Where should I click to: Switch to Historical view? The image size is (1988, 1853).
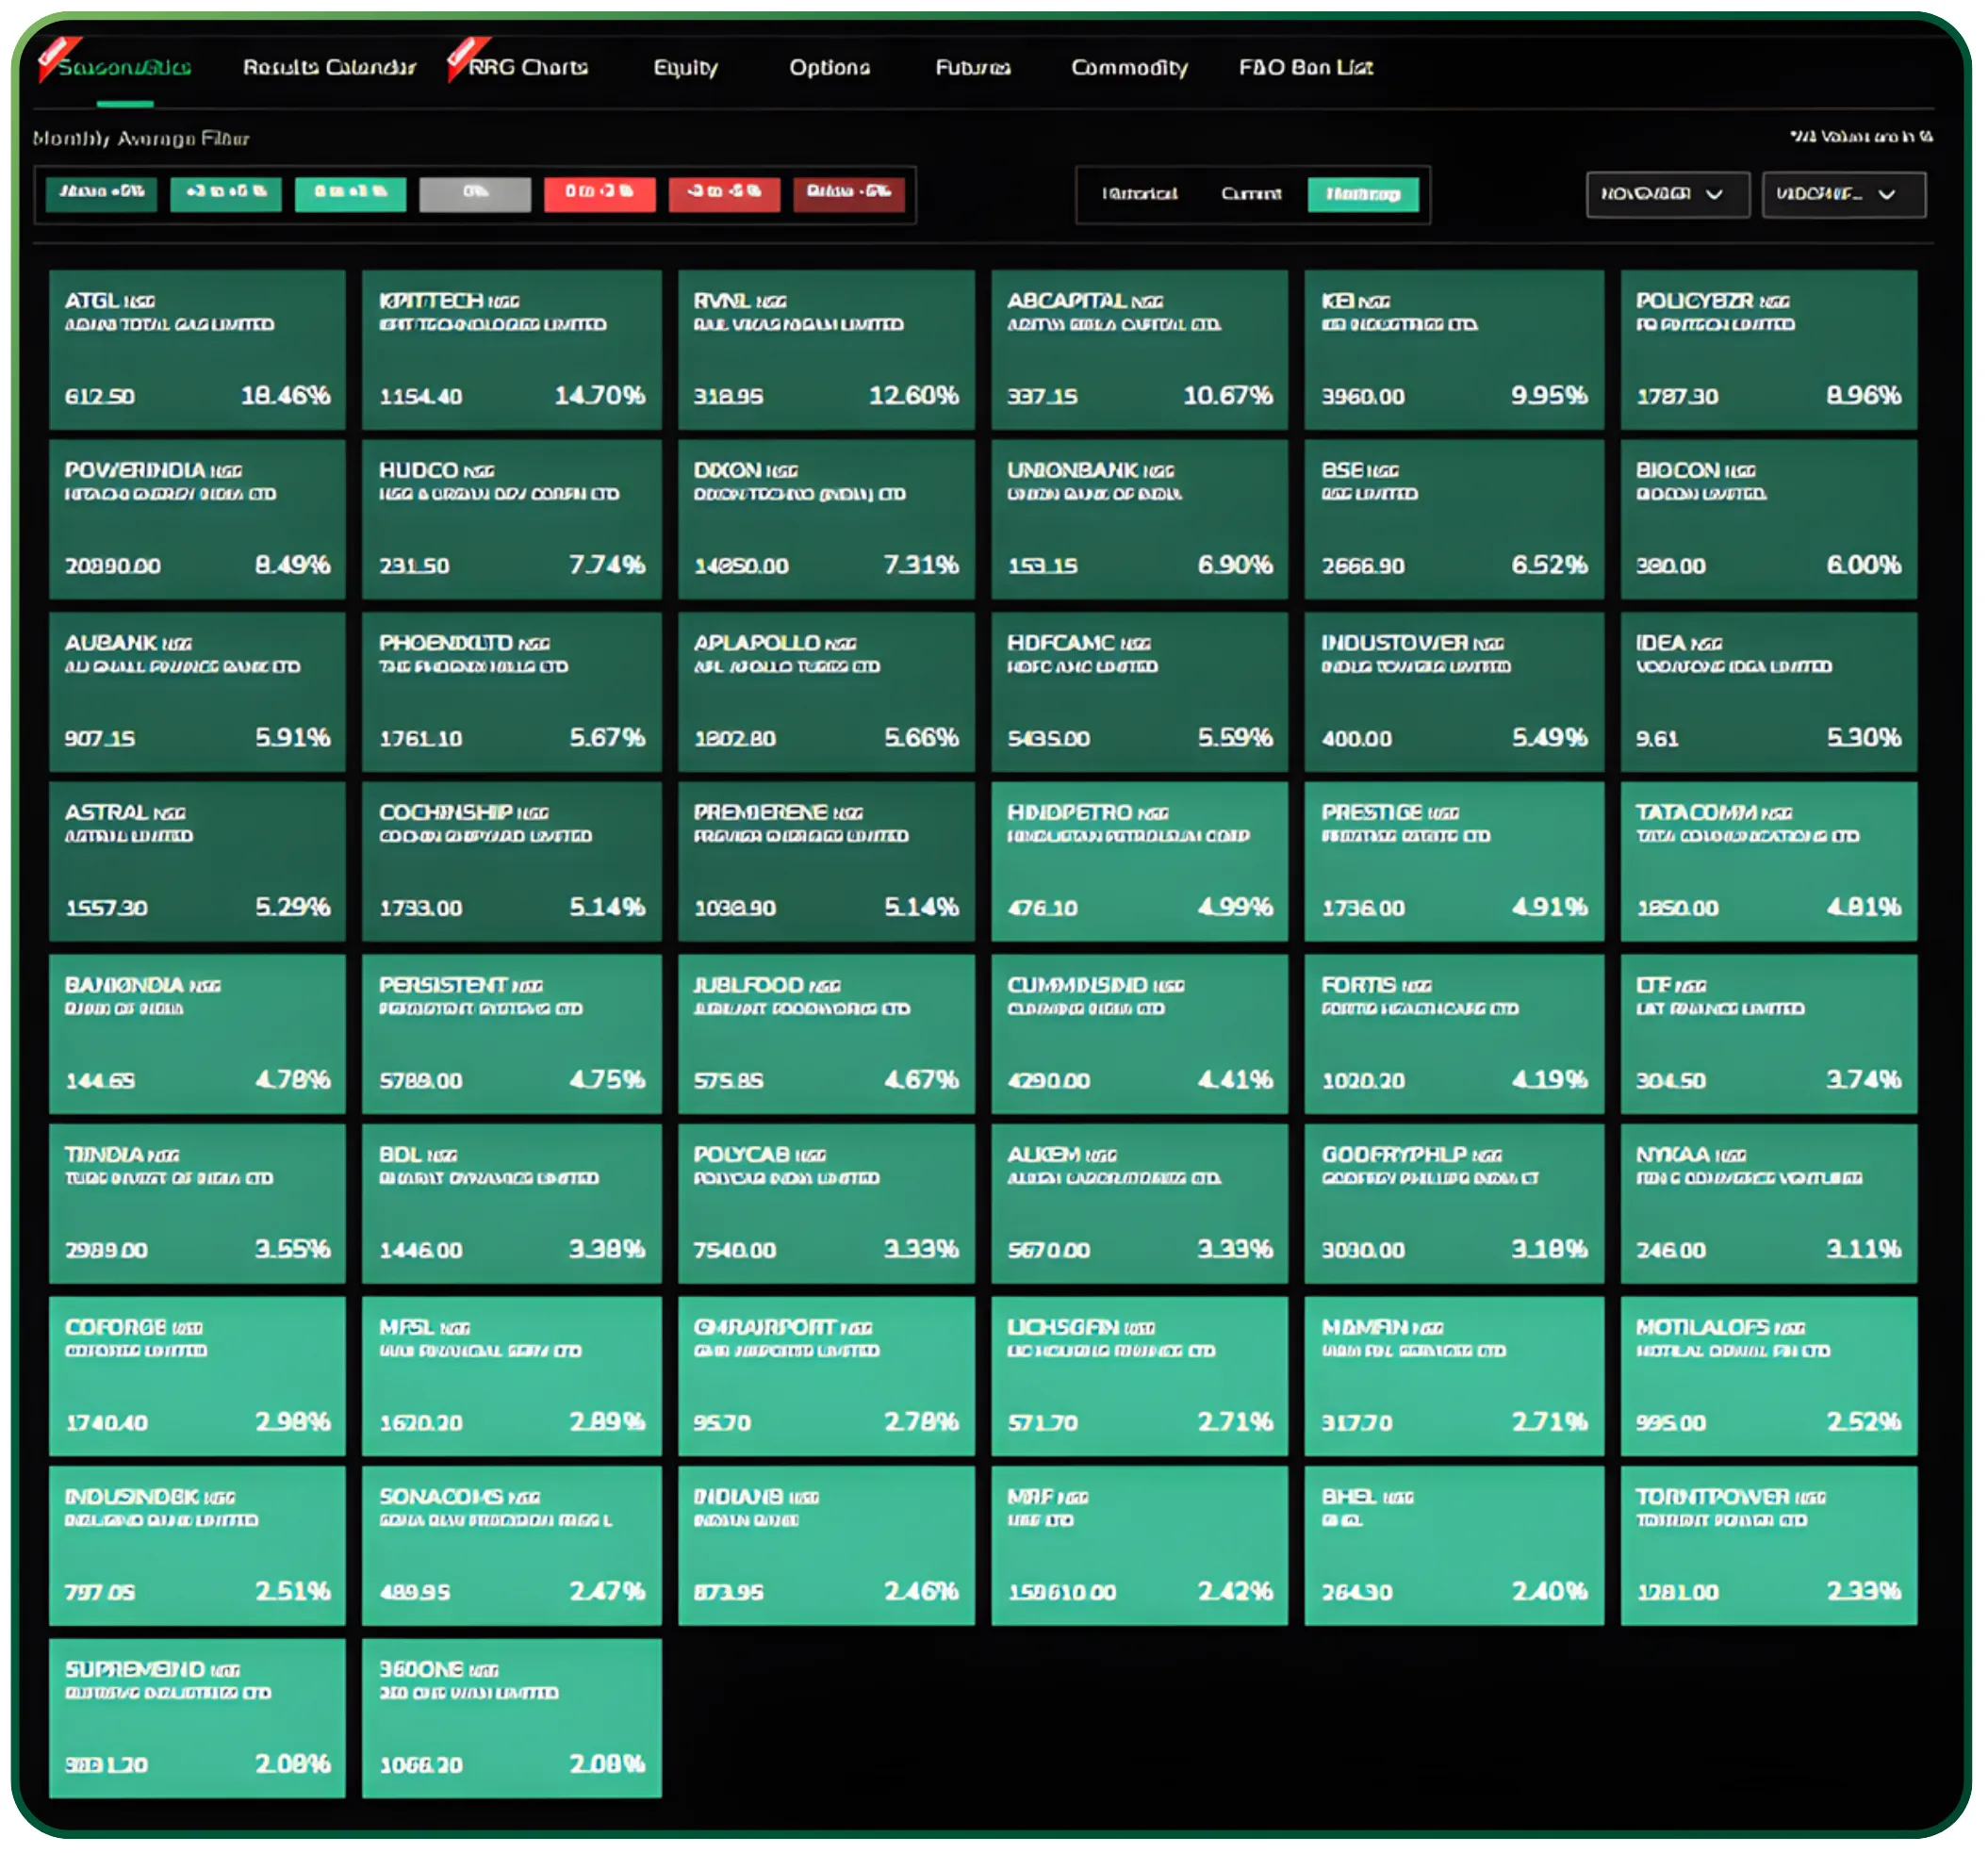pos(1140,194)
